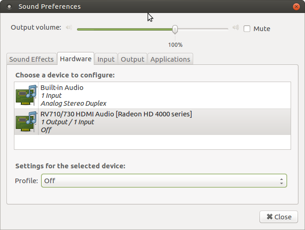The height and width of the screenshot is (230, 305).
Task: Click the unfilled volume track past 100%
Action: coord(203,29)
